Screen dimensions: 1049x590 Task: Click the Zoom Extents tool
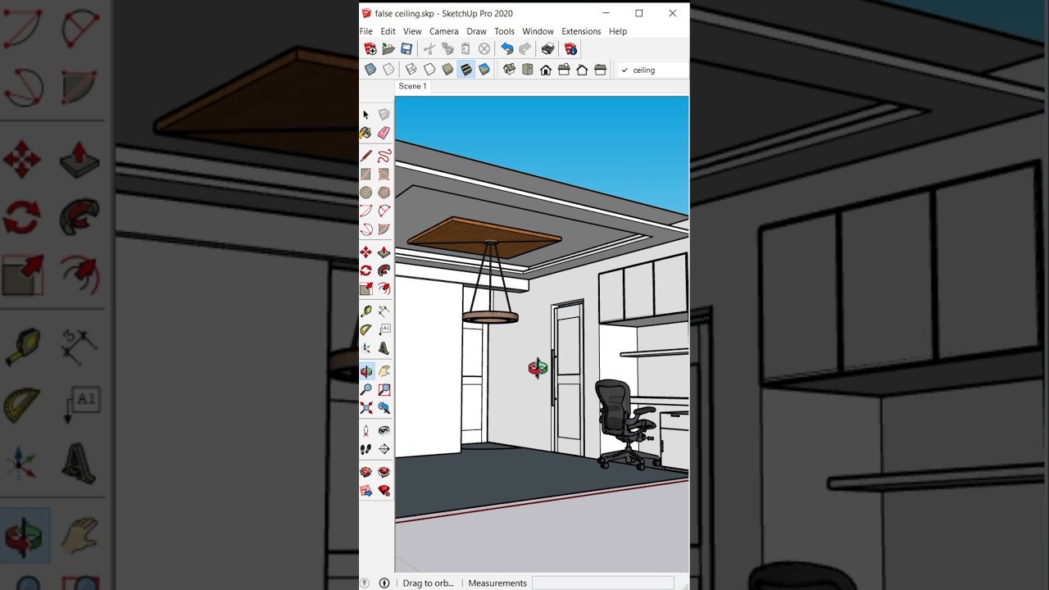tap(366, 407)
